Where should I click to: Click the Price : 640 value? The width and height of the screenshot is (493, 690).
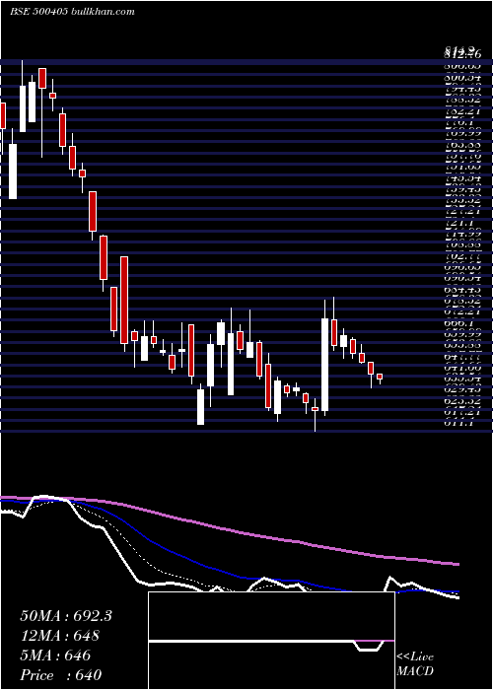coord(61,675)
